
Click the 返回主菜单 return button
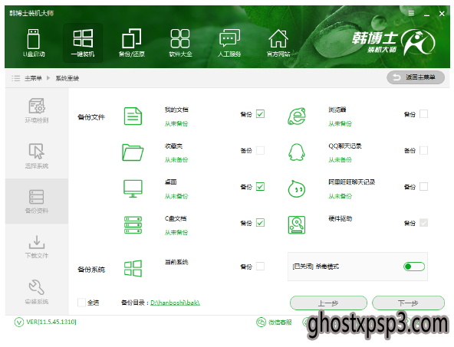point(416,77)
